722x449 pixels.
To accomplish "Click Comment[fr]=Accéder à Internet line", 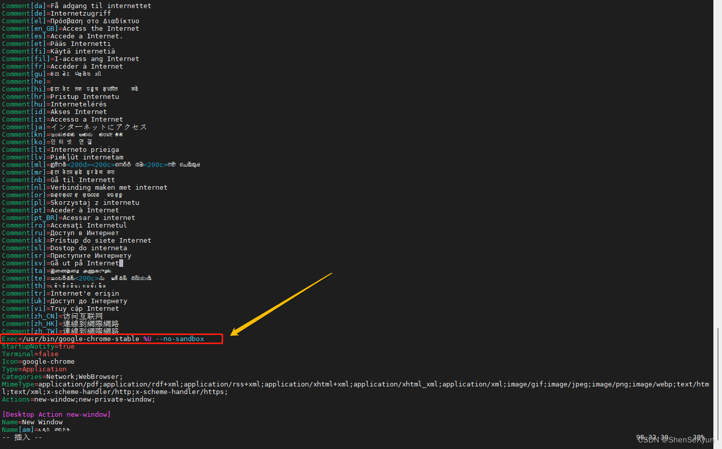I will (x=62, y=67).
